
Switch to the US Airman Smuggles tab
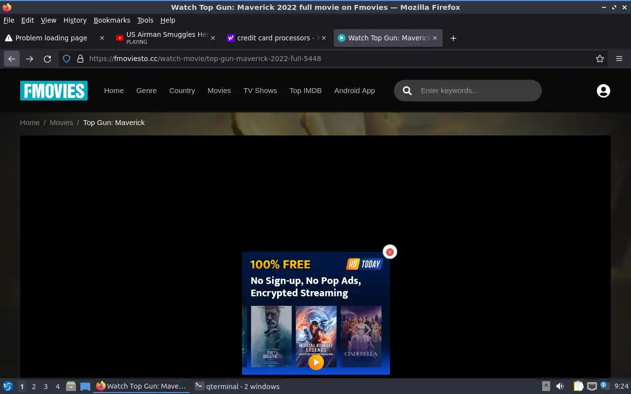(x=166, y=38)
